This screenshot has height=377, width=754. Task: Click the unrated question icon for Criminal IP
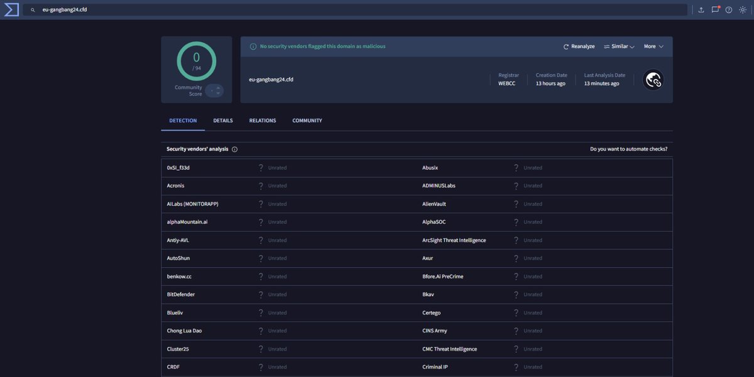(516, 367)
